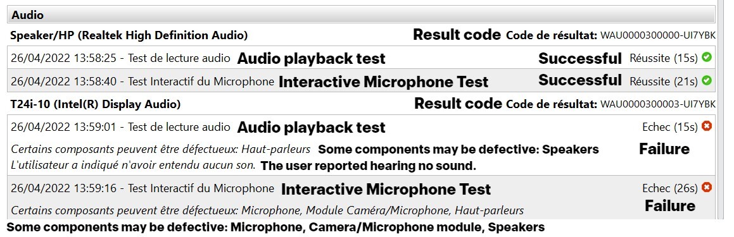Click 'Haut-parleurs' defective components message
Image resolution: width=734 pixels, height=237 pixels.
click(161, 149)
